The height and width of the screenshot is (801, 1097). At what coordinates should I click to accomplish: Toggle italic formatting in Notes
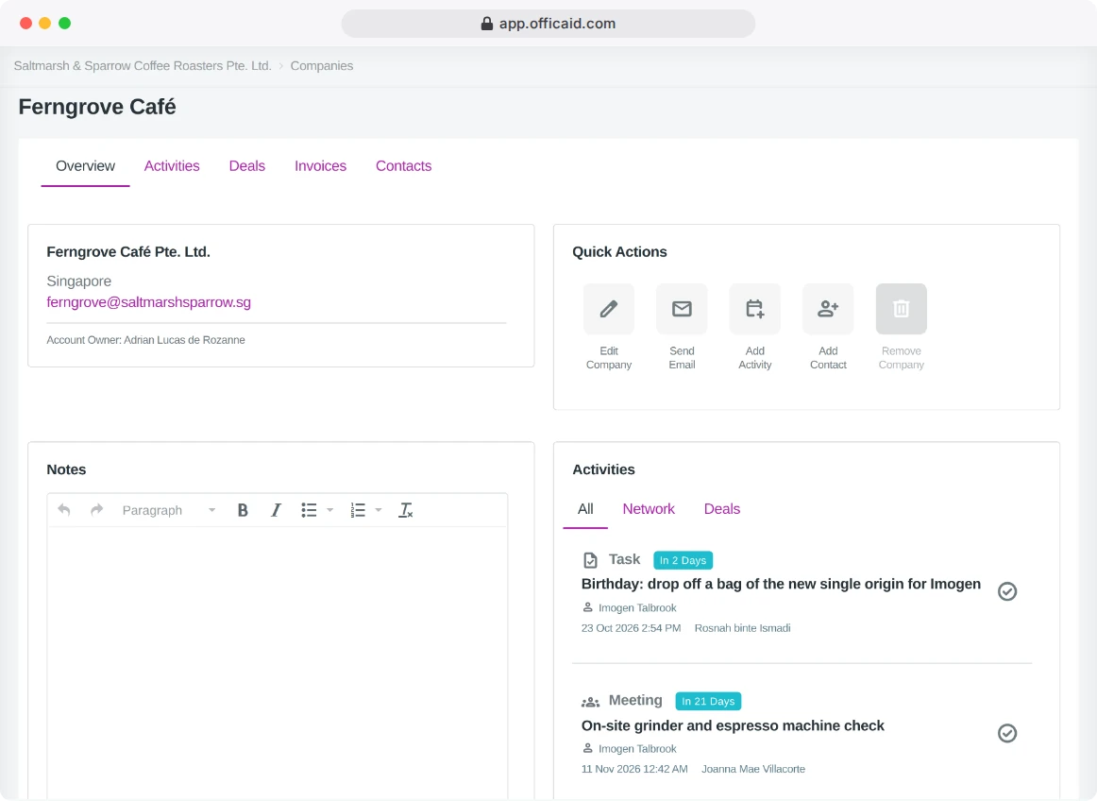276,510
